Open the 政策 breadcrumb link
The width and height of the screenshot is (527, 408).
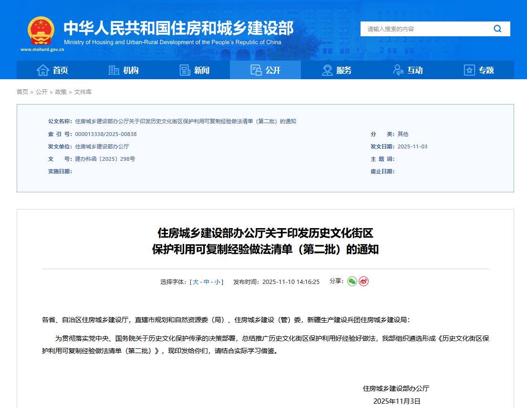[x=60, y=92]
